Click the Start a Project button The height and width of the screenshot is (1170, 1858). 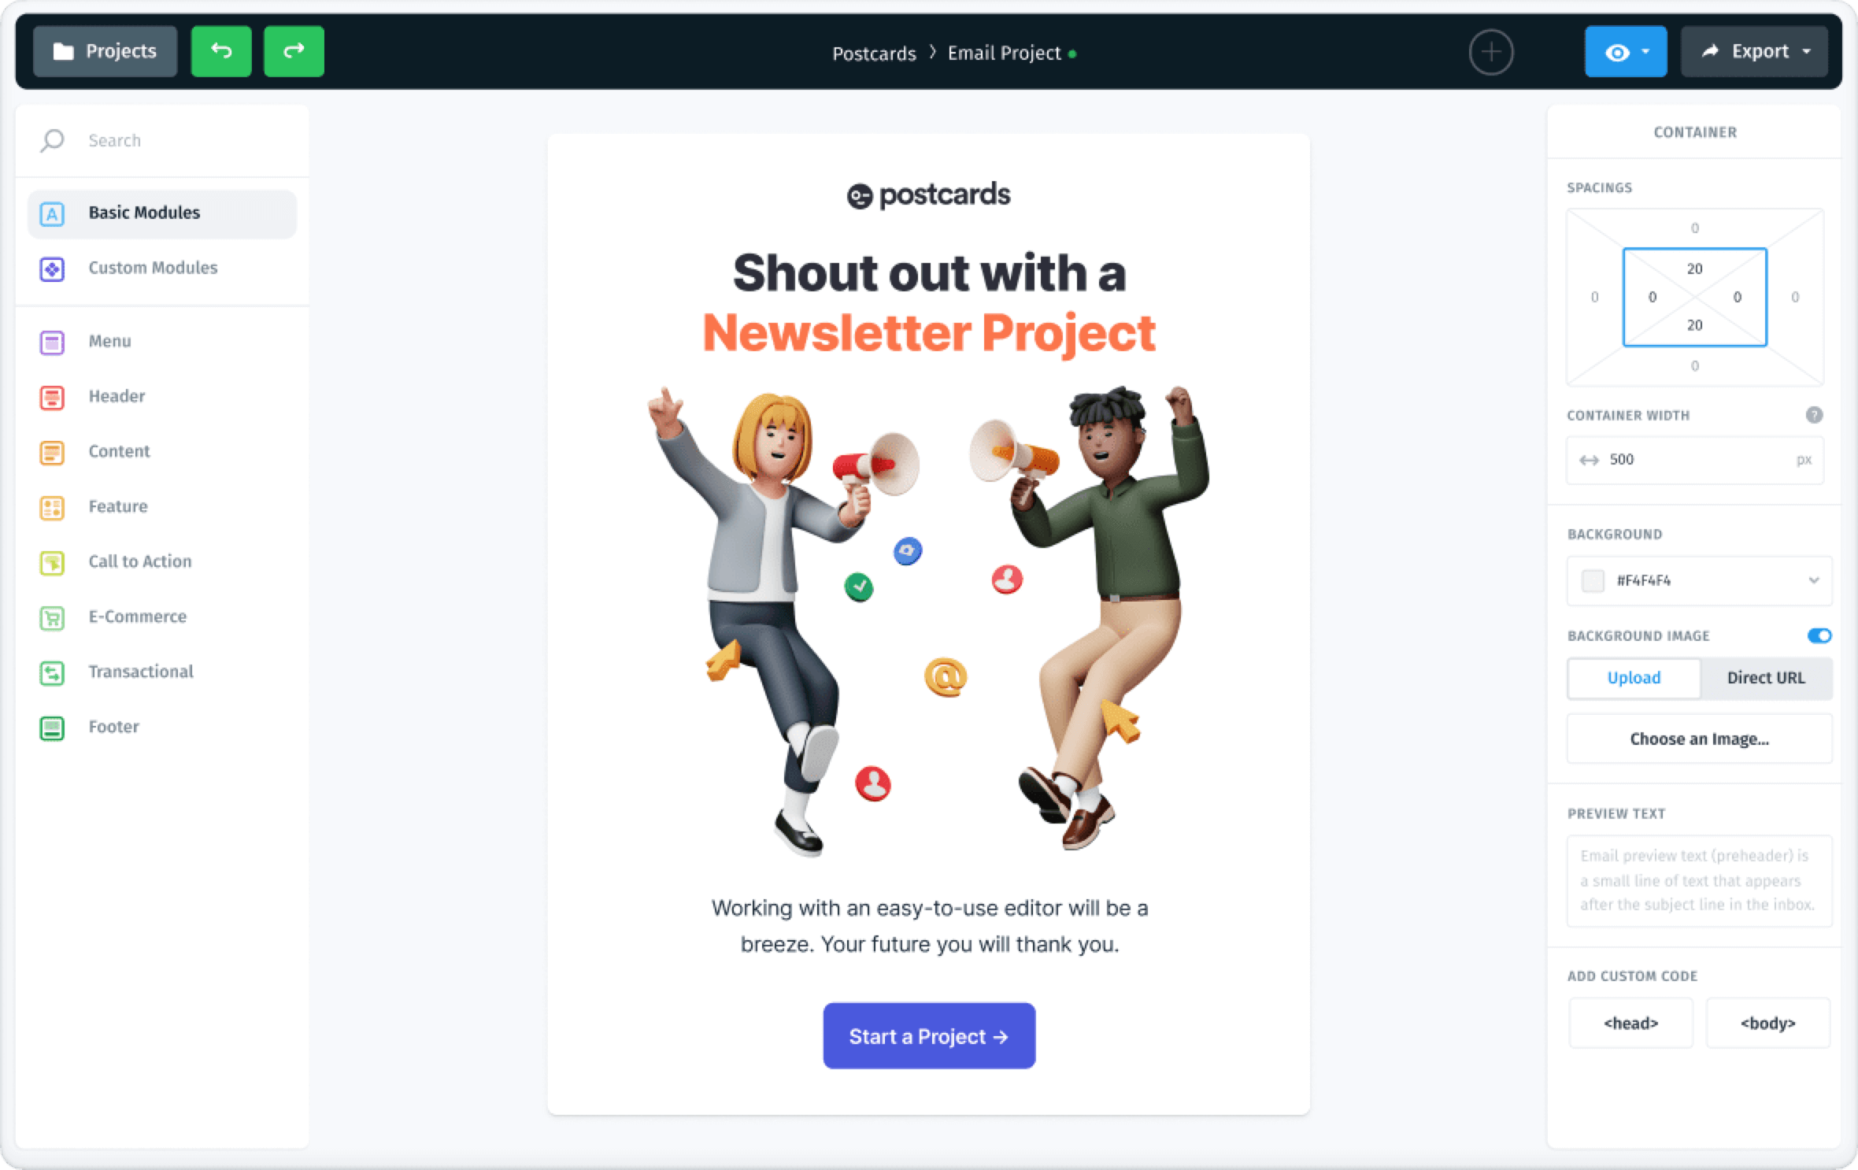coord(929,1035)
